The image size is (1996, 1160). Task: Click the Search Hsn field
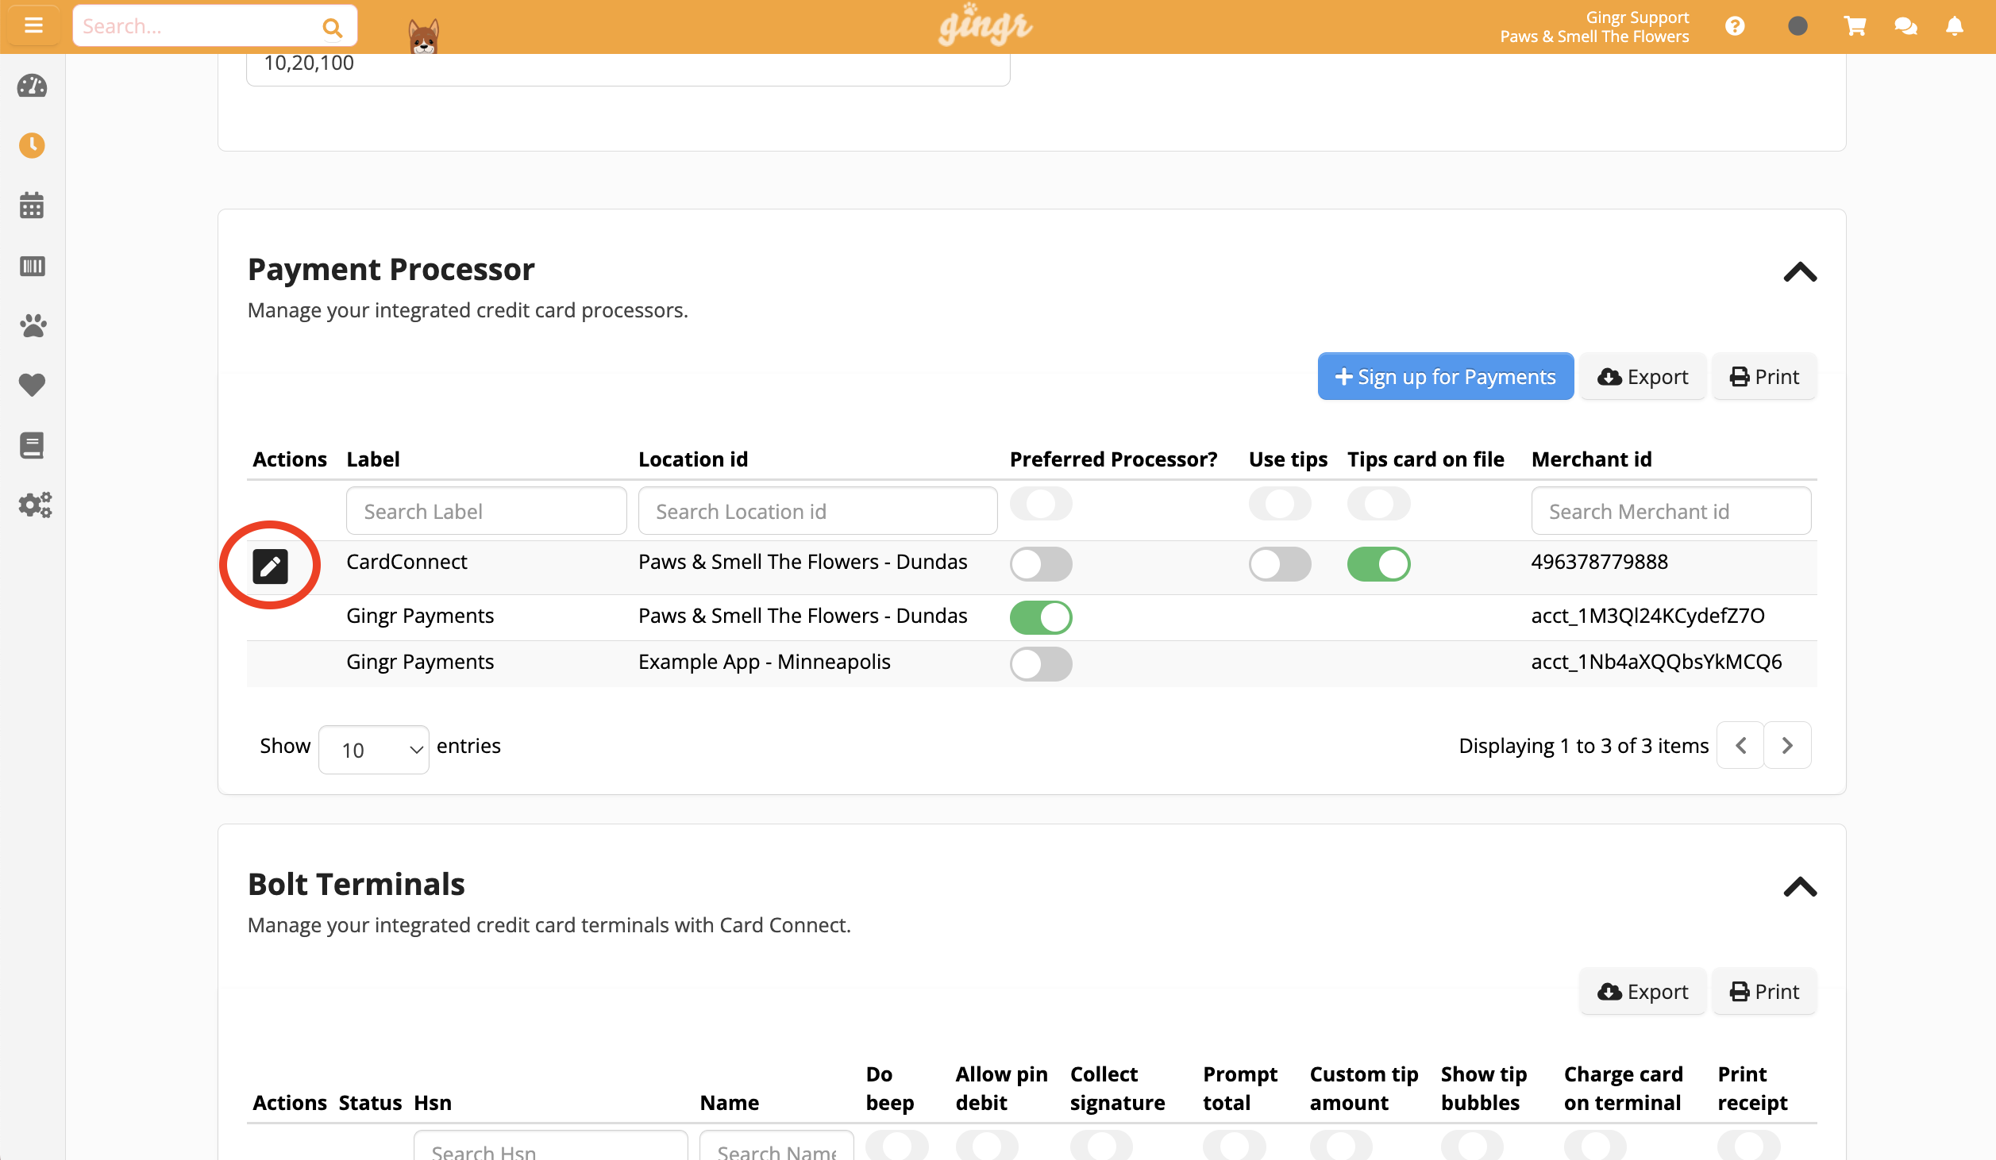click(550, 1146)
